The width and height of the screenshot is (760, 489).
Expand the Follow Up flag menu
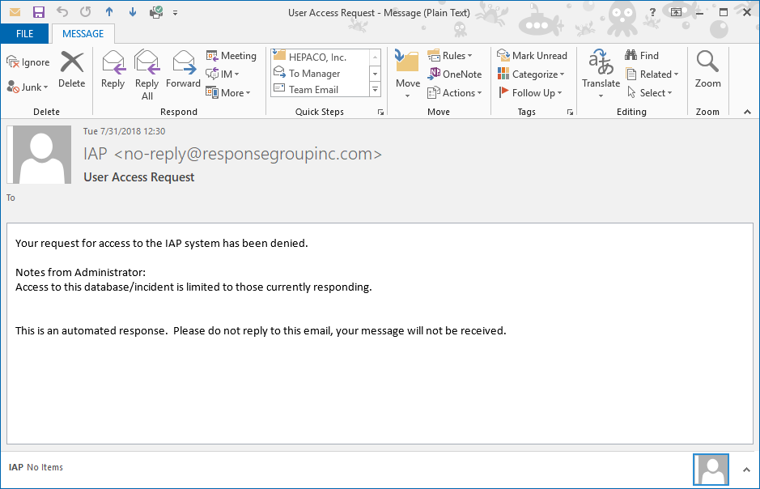coord(531,93)
